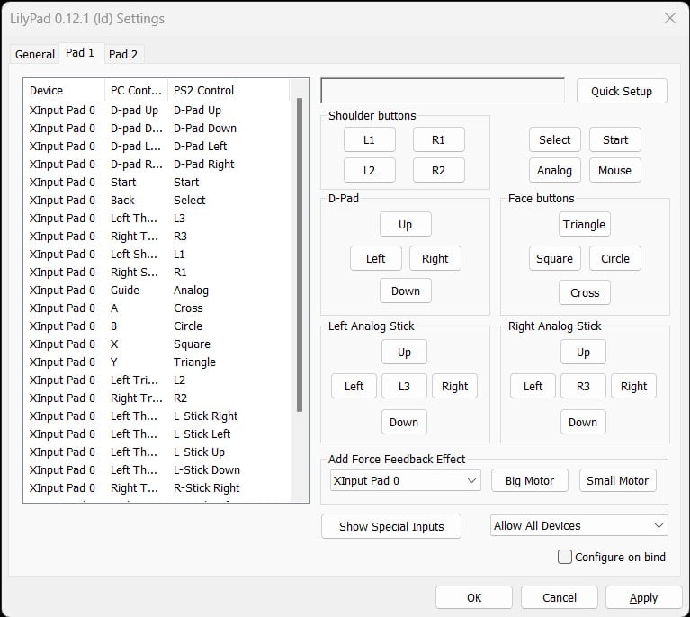Click the bindings list vertical scrollbar

(x=300, y=255)
